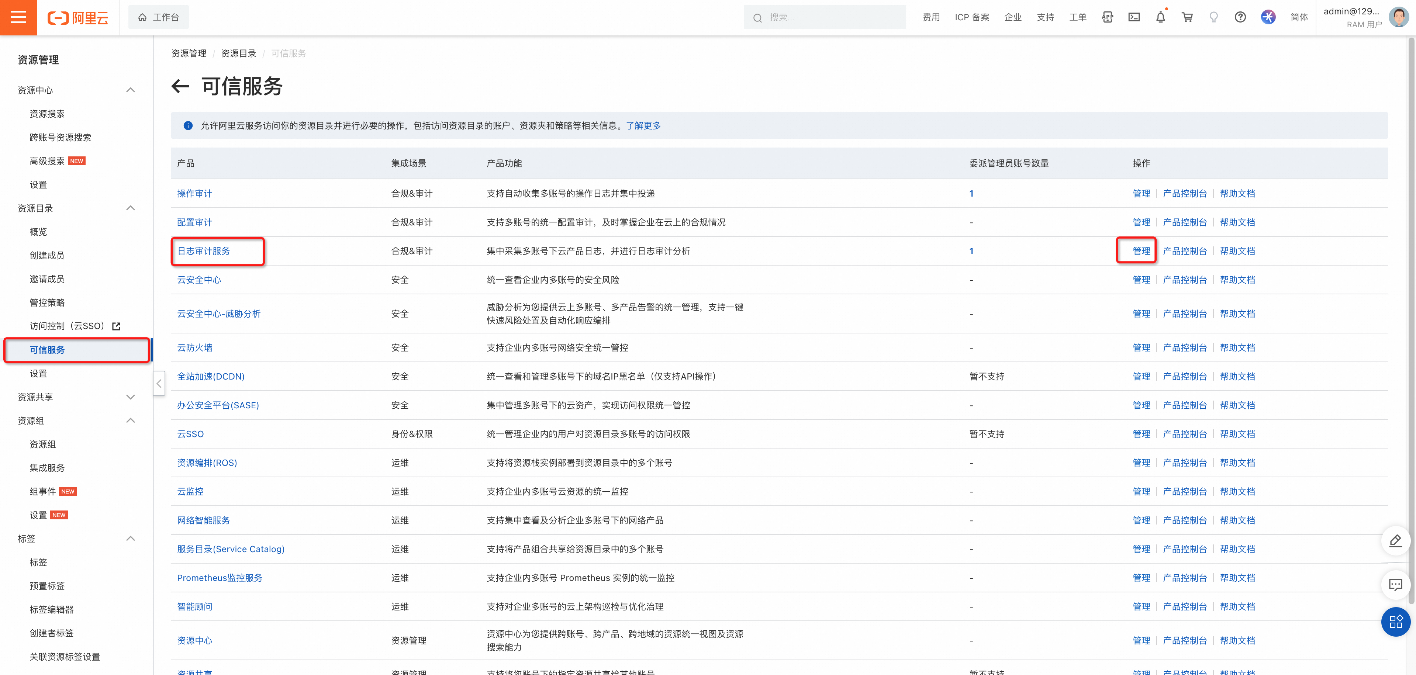The width and height of the screenshot is (1416, 675).
Task: Open the 云防火墙 product link
Action: (194, 348)
